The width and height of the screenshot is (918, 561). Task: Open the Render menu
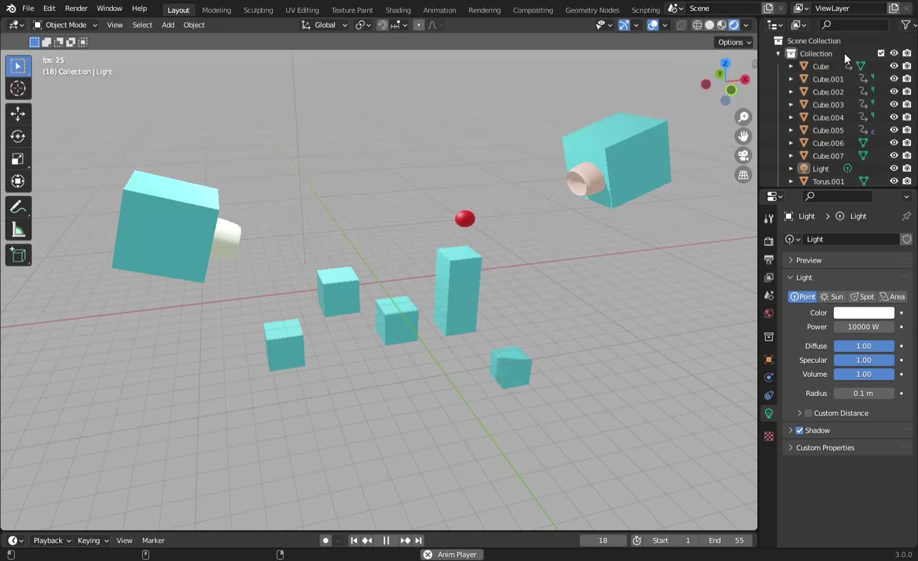[76, 8]
